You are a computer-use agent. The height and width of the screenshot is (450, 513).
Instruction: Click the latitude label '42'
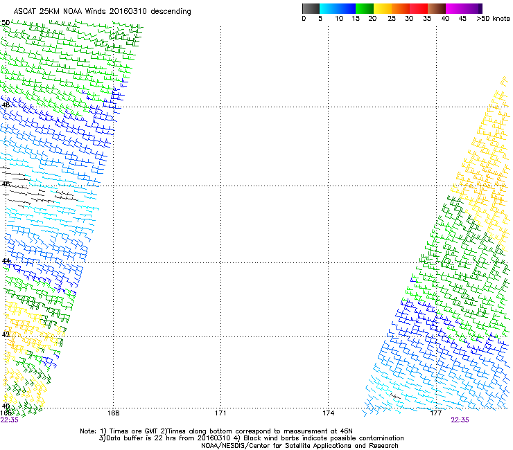click(x=6, y=334)
